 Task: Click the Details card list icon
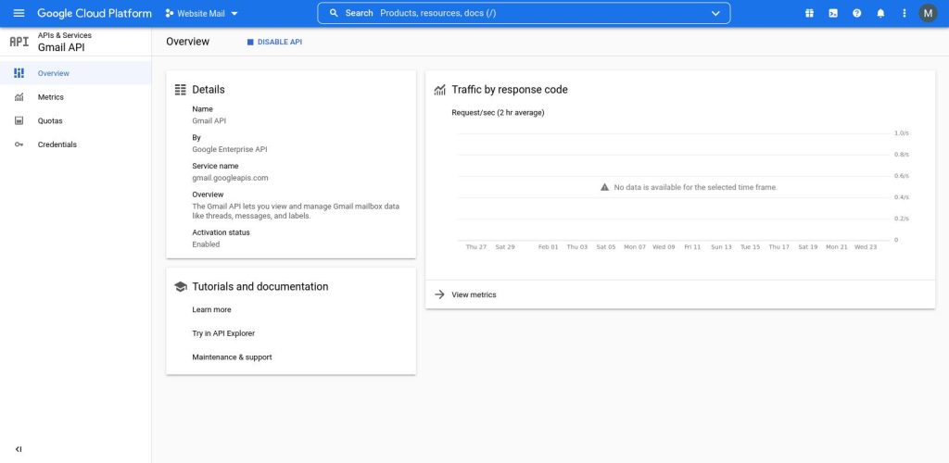181,90
